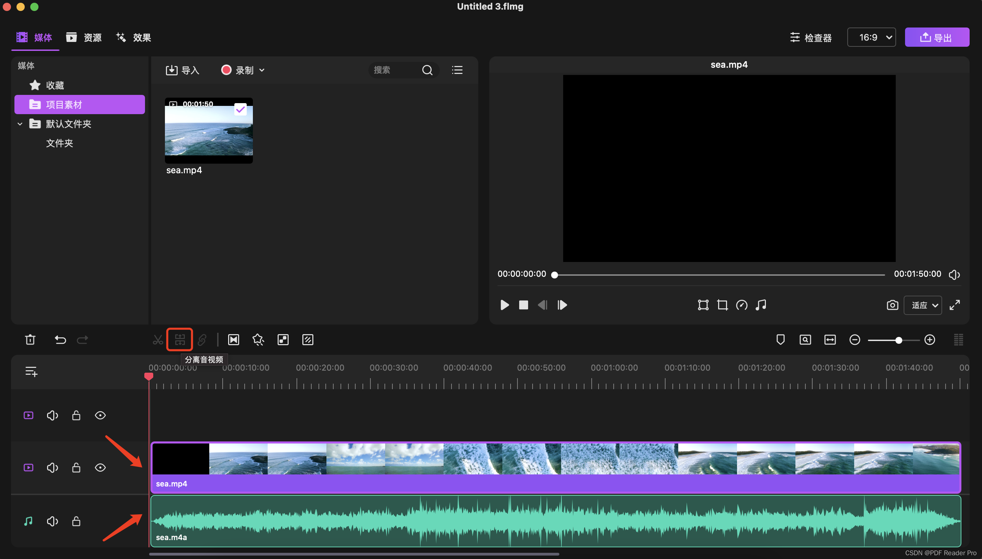Undo the last action
The height and width of the screenshot is (559, 982).
coord(60,340)
